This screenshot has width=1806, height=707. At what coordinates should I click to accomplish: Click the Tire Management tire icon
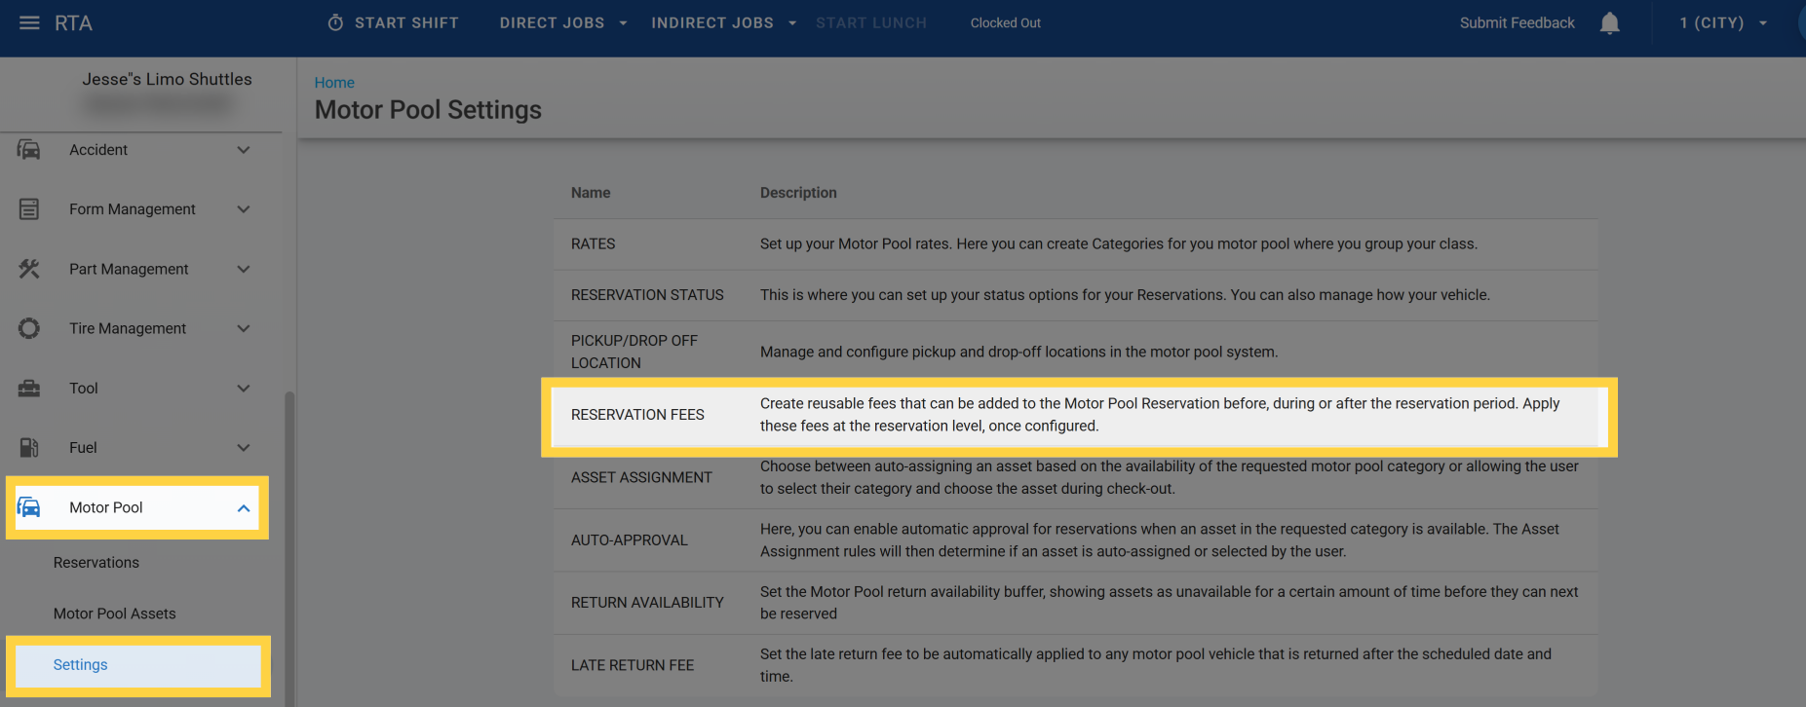tap(29, 328)
